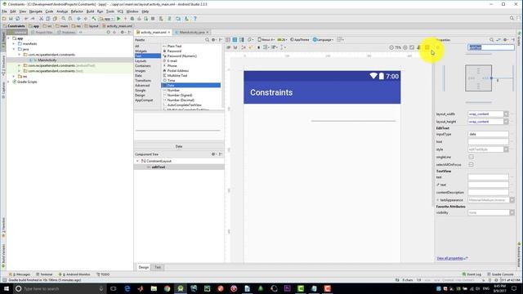Open the File menu

click(x=4, y=11)
